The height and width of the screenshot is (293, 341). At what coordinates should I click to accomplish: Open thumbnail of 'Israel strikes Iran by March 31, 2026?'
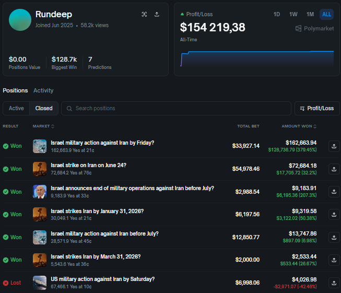pyautogui.click(x=40, y=260)
